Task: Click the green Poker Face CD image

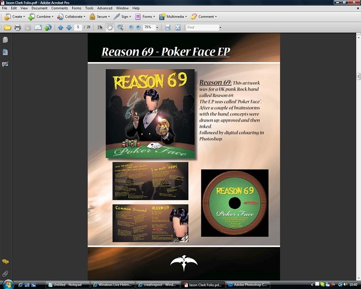Action: pyautogui.click(x=235, y=203)
